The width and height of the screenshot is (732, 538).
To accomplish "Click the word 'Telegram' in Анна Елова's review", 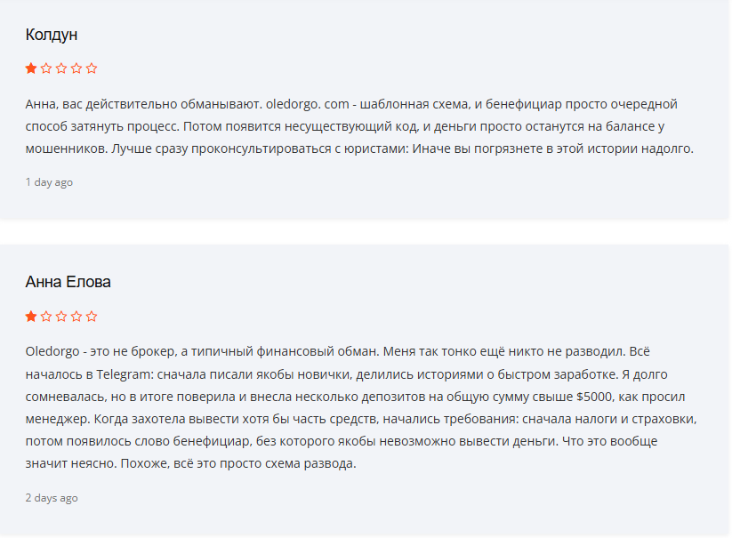I will tap(124, 374).
